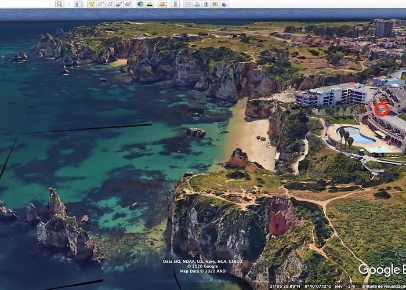Image resolution: width=406 pixels, height=290 pixels.
Task: Open the historical imagery clock icon
Action: [140, 4]
